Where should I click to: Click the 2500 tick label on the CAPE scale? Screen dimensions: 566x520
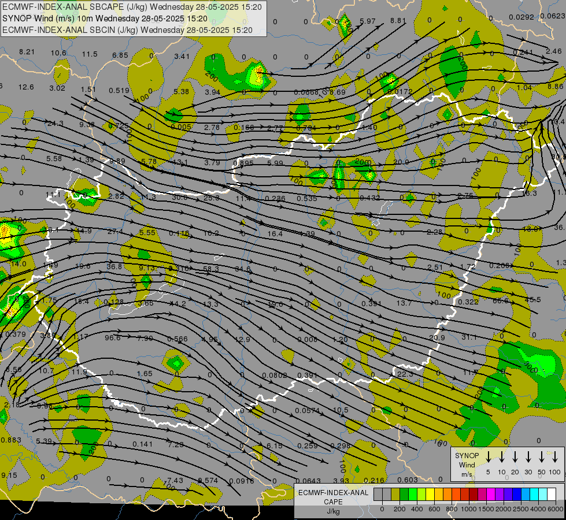521,509
